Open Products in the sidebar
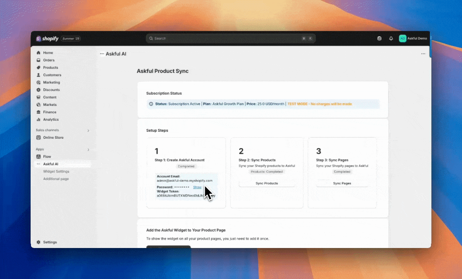The width and height of the screenshot is (462, 279). pos(50,67)
